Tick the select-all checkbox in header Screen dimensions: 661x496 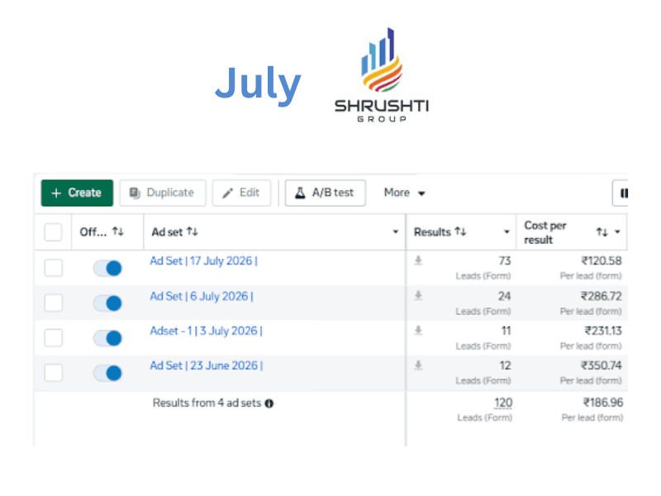coord(54,232)
